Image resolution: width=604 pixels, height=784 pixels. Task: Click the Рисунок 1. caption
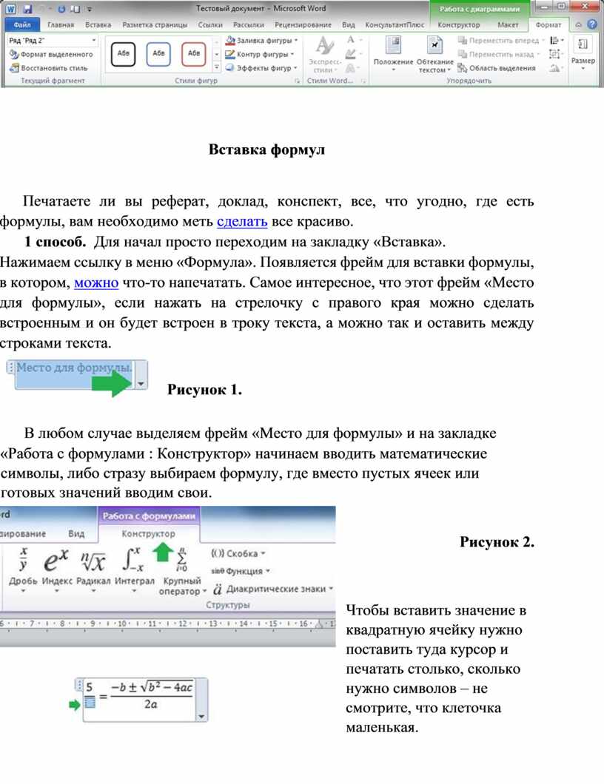tap(205, 390)
